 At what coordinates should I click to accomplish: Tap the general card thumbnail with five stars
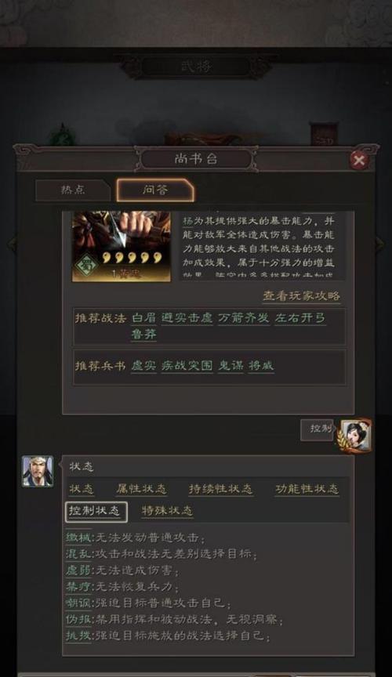coord(122,246)
